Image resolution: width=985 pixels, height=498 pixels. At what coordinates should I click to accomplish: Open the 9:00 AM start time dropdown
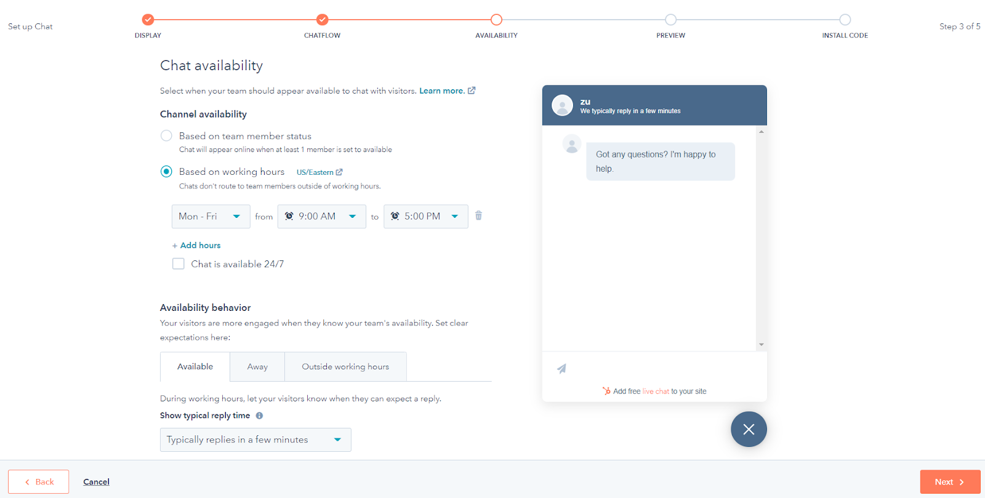pos(321,216)
